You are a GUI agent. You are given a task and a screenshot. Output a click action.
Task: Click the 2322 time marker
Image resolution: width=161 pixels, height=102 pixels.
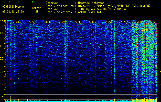pyautogui.click(x=31, y=22)
